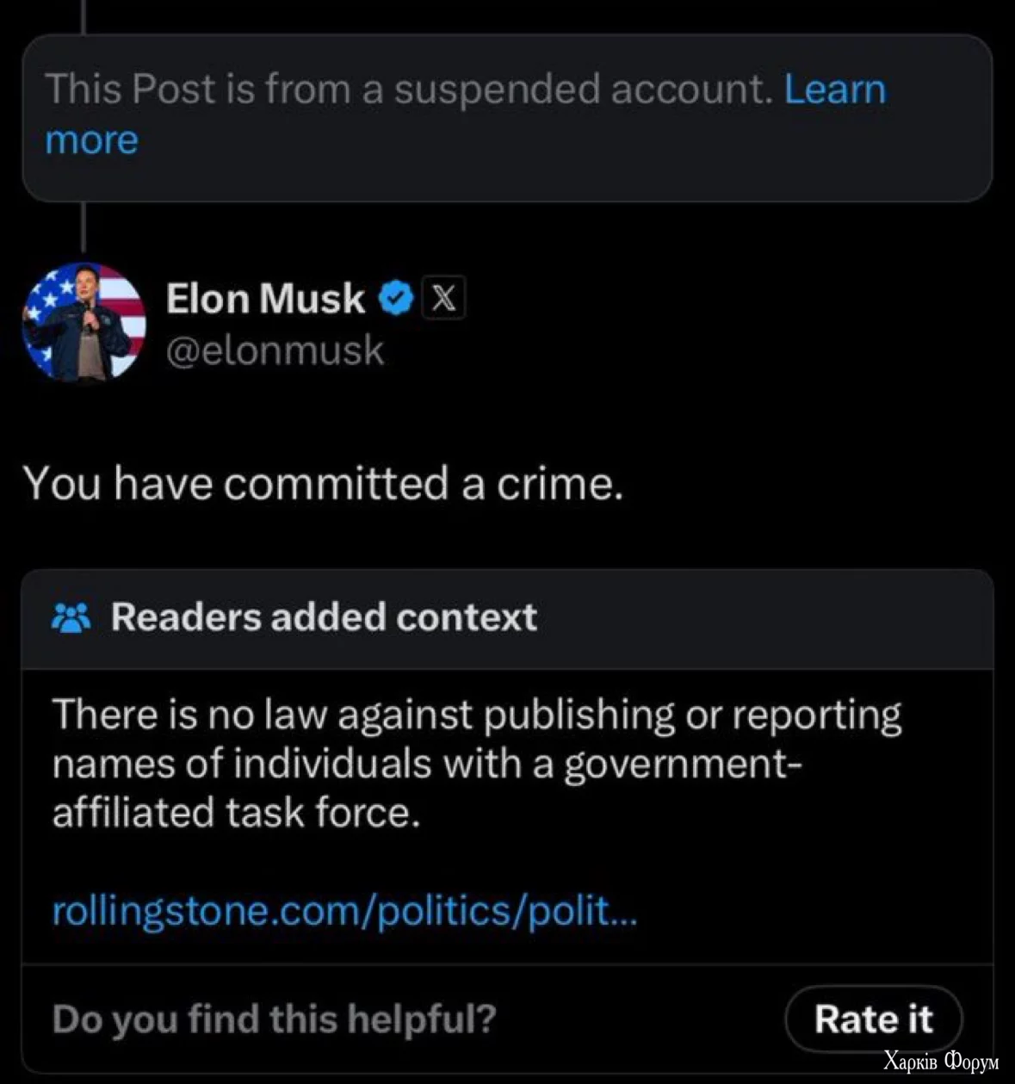
Task: Click the word 'more' in suspended notice
Action: click(91, 140)
